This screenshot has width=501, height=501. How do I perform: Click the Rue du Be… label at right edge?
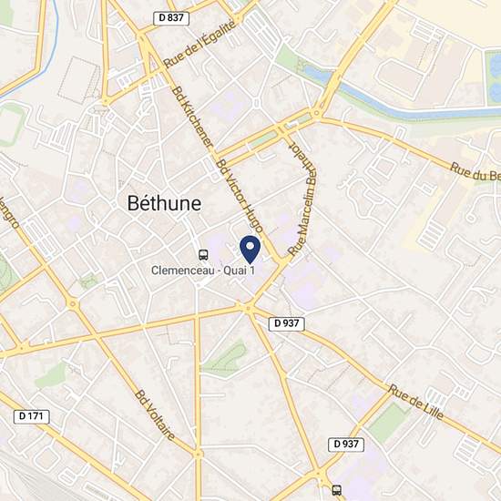point(475,172)
